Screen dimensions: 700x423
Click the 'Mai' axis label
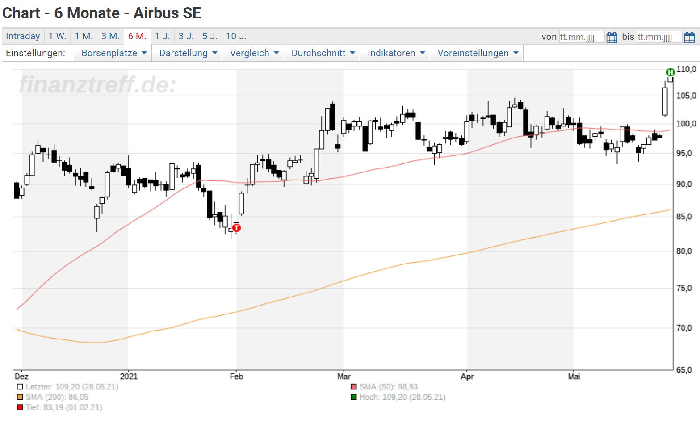[x=574, y=377]
